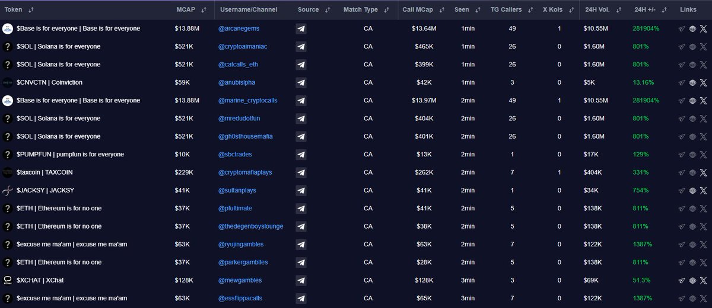
Task: Open the Telegram source for @mewgambles
Action: pyautogui.click(x=301, y=280)
